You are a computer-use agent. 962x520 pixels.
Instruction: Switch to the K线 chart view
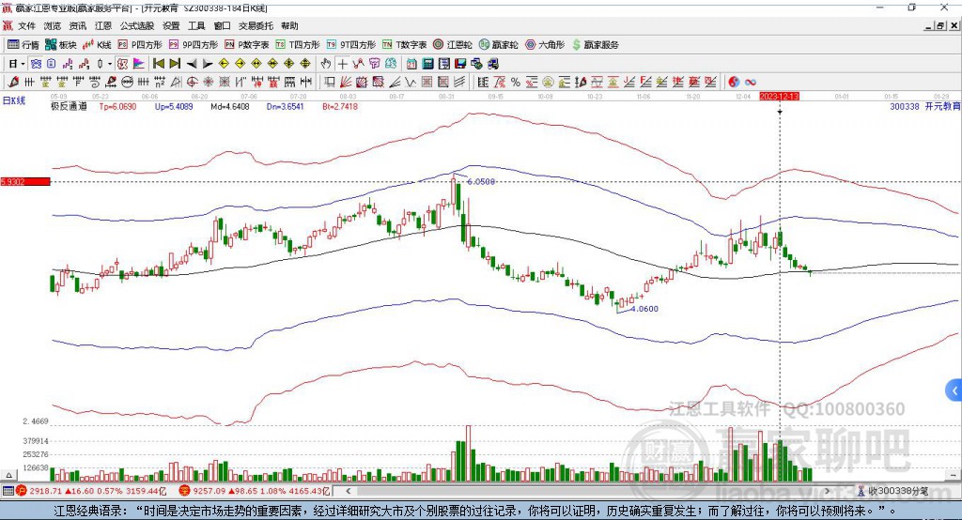click(97, 45)
